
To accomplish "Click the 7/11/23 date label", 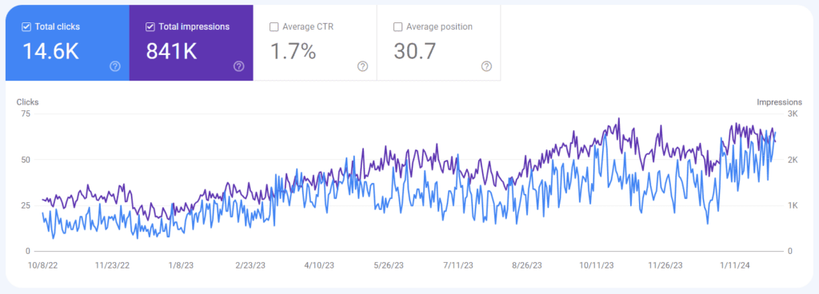I will pyautogui.click(x=458, y=265).
